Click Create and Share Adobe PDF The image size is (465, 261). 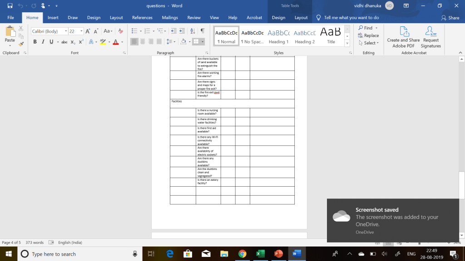click(403, 36)
